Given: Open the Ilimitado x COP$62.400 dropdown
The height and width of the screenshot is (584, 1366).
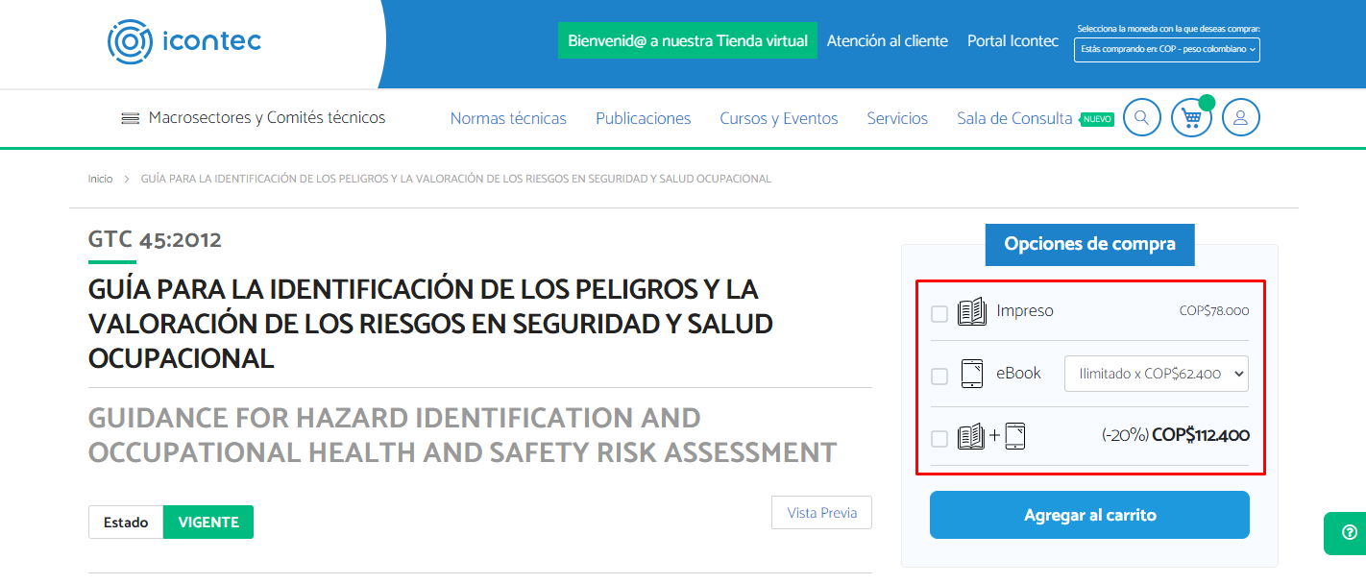Looking at the screenshot, I should (1156, 374).
